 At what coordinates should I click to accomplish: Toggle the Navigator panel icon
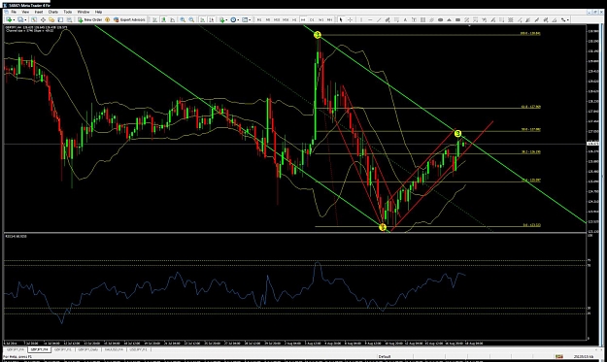click(51, 19)
